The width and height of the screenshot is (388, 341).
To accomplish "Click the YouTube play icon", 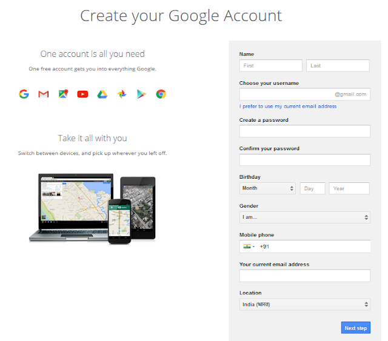I will click(x=82, y=94).
